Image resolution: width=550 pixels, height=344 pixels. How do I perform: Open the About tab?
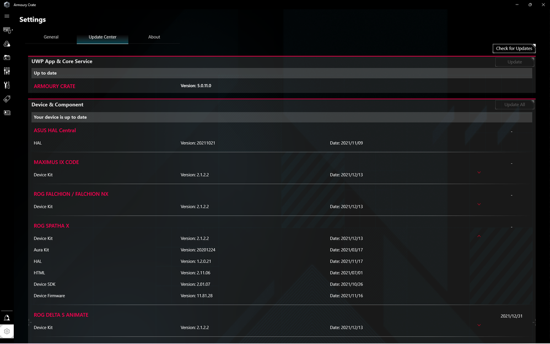[154, 37]
